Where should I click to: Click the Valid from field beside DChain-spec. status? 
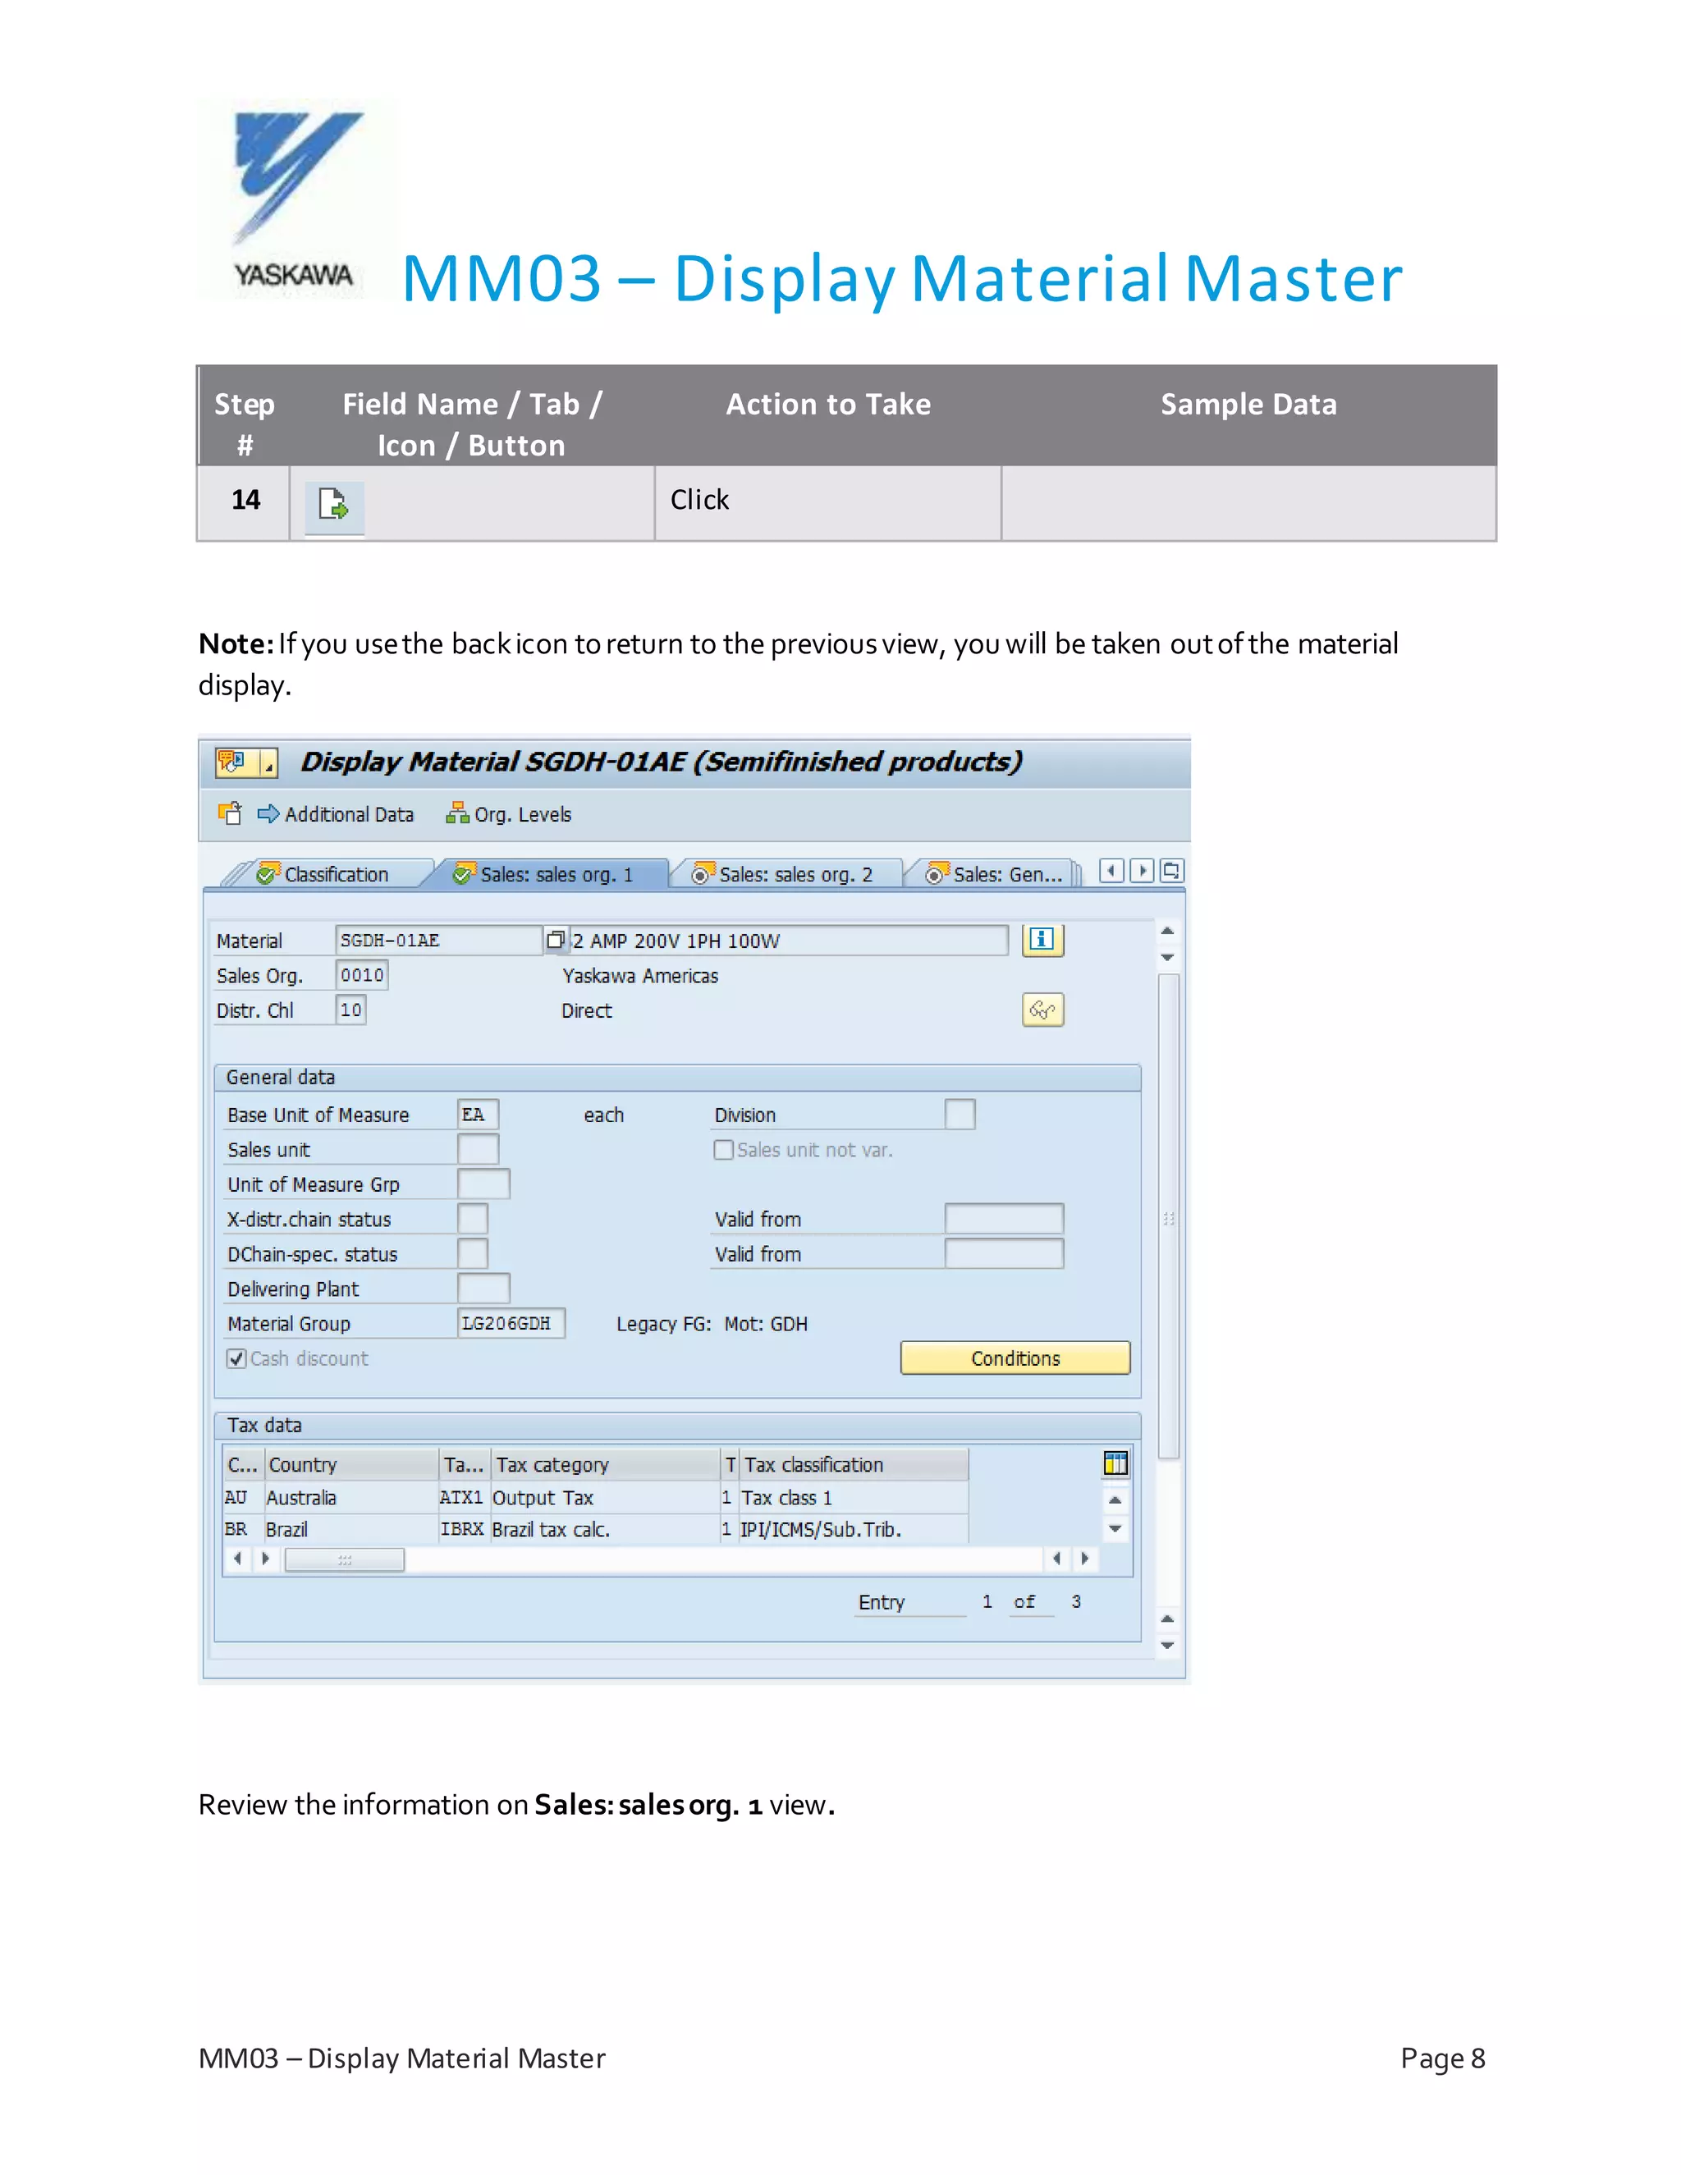pos(1004,1254)
